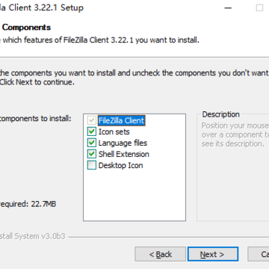The width and height of the screenshot is (269, 269).
Task: Select the Language files label
Action: (x=123, y=143)
